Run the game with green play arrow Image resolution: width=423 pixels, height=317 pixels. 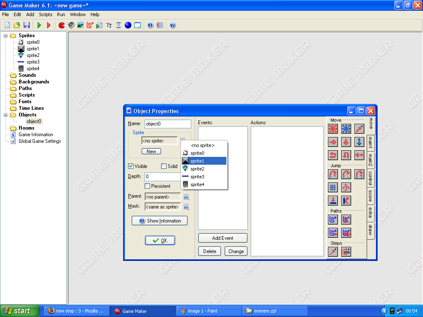(39, 25)
